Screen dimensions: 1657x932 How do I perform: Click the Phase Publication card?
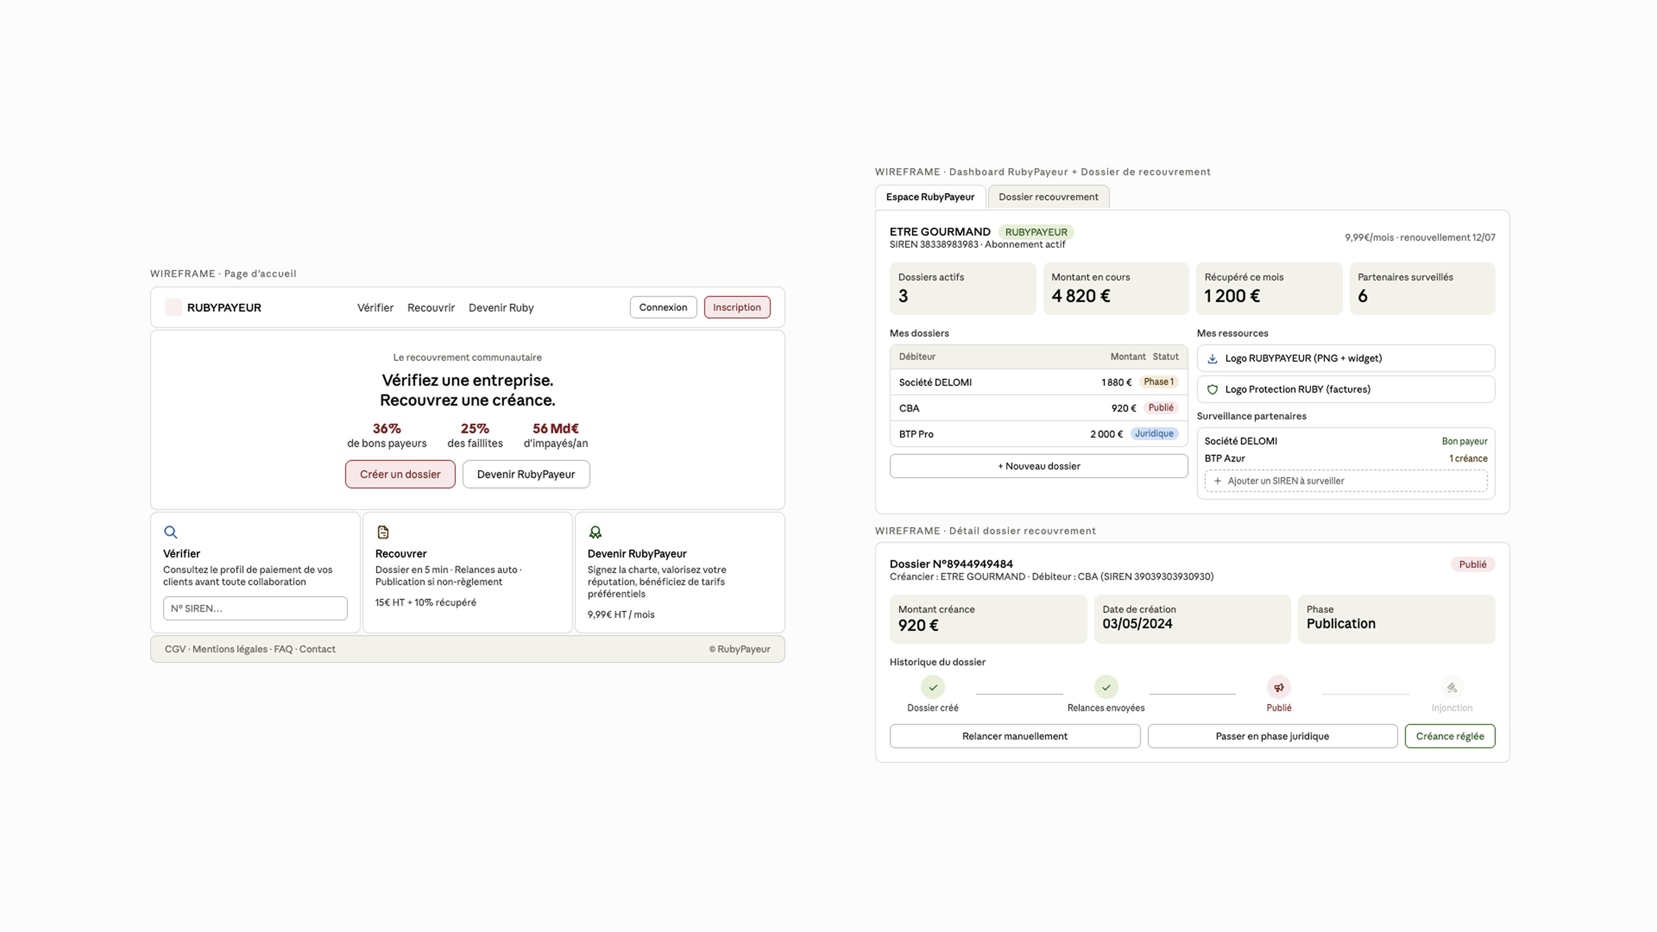[1396, 619]
